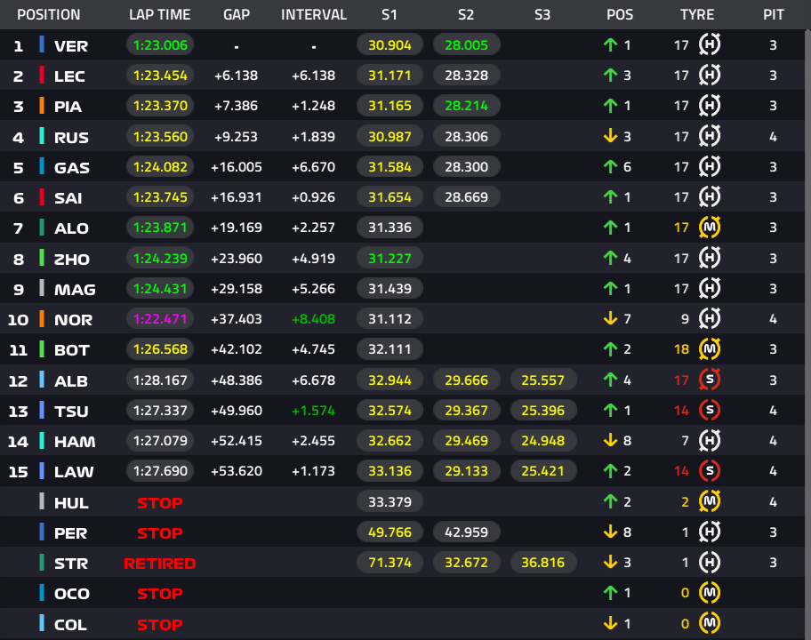Click LEC lap time 1:23.454
811x640 pixels.
tap(160, 76)
